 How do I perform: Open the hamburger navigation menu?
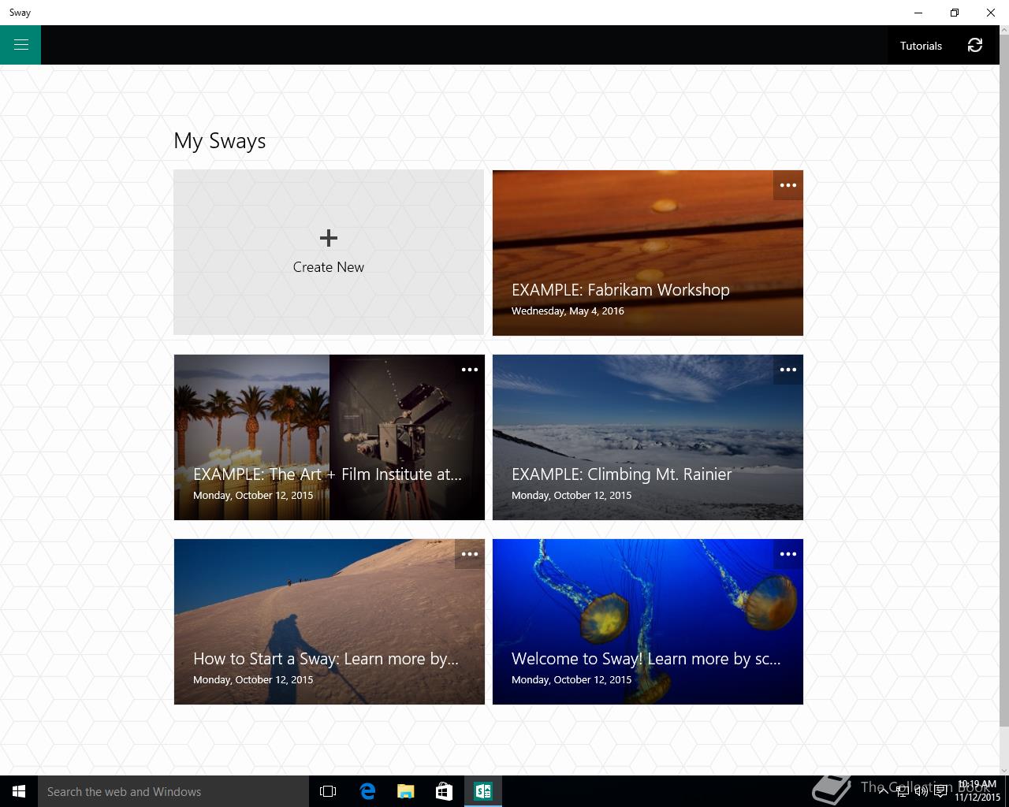click(x=20, y=45)
